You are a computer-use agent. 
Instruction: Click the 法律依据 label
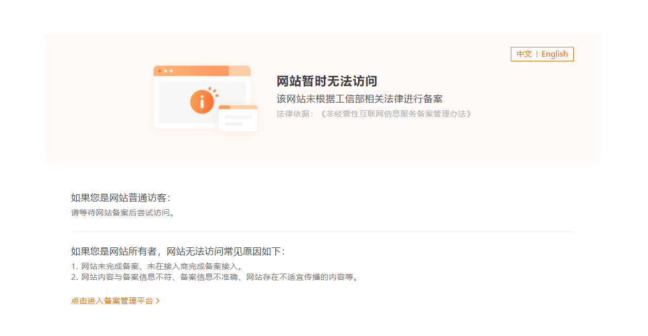coord(292,114)
